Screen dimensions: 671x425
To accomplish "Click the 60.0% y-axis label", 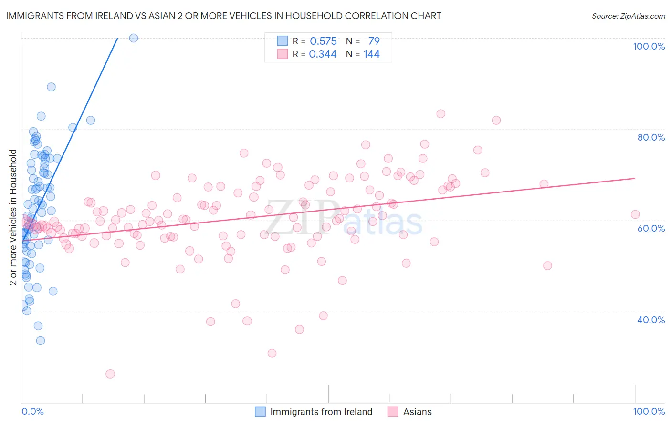I will 651,228.
